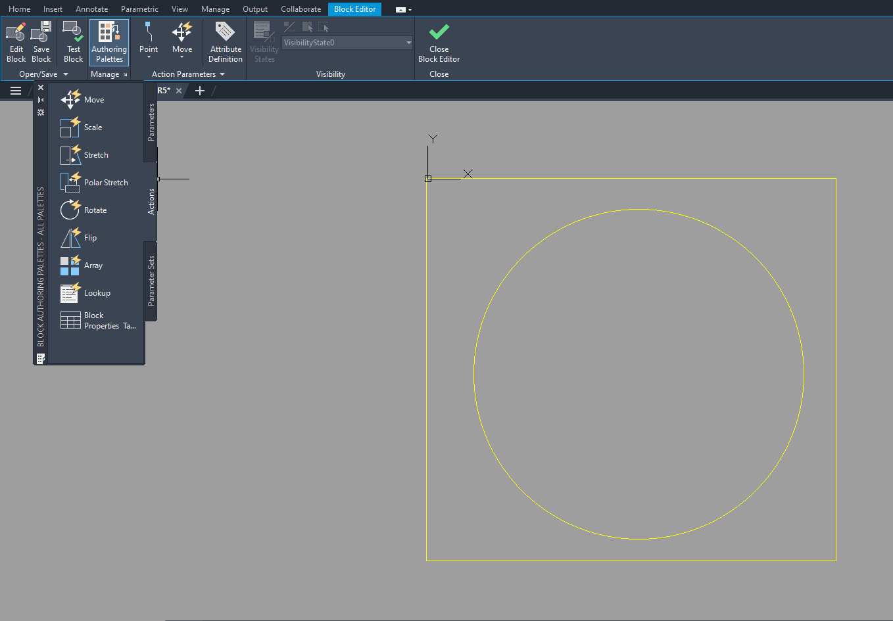Click the plus to open a new drawing tab
The image size is (893, 621).
point(200,91)
